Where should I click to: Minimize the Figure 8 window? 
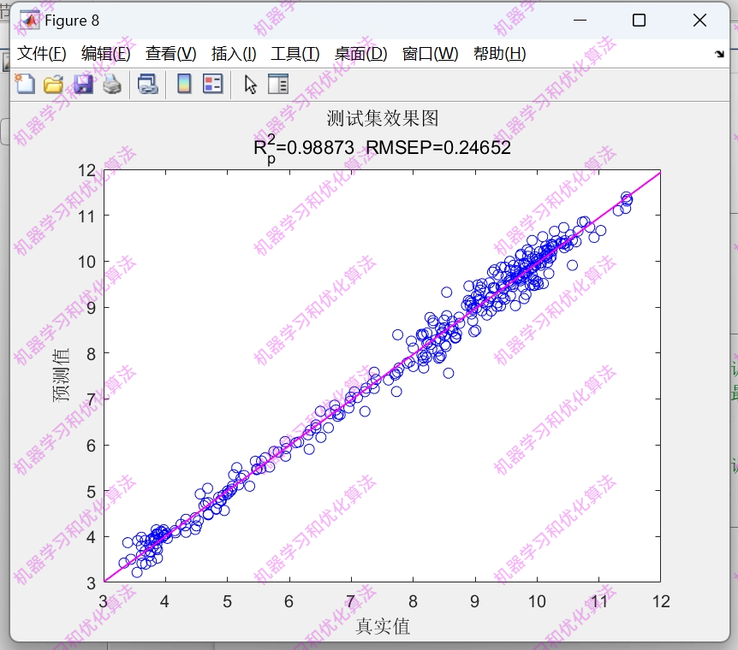coord(580,21)
